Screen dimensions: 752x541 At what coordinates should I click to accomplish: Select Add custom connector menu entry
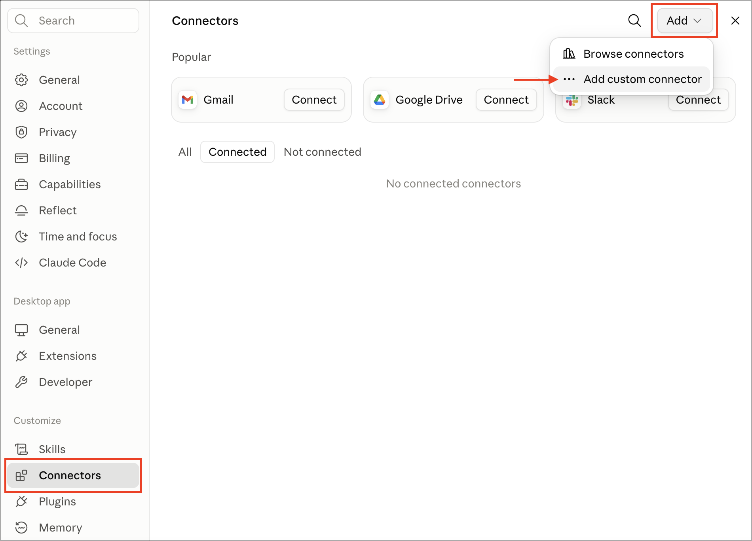pos(631,79)
